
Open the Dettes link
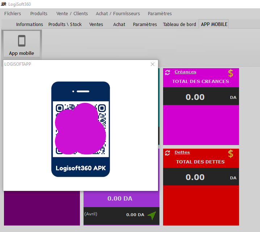(182, 153)
